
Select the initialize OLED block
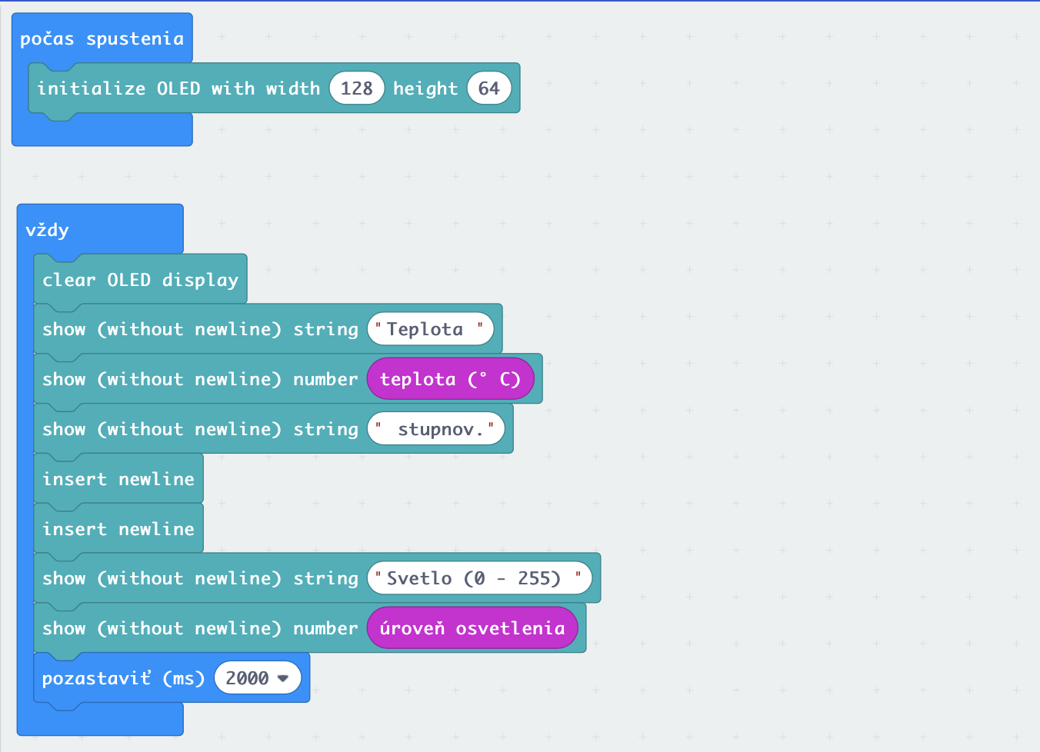(177, 88)
